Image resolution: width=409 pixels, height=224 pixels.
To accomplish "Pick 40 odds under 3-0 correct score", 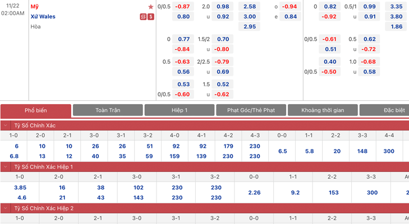I will pos(95,156).
